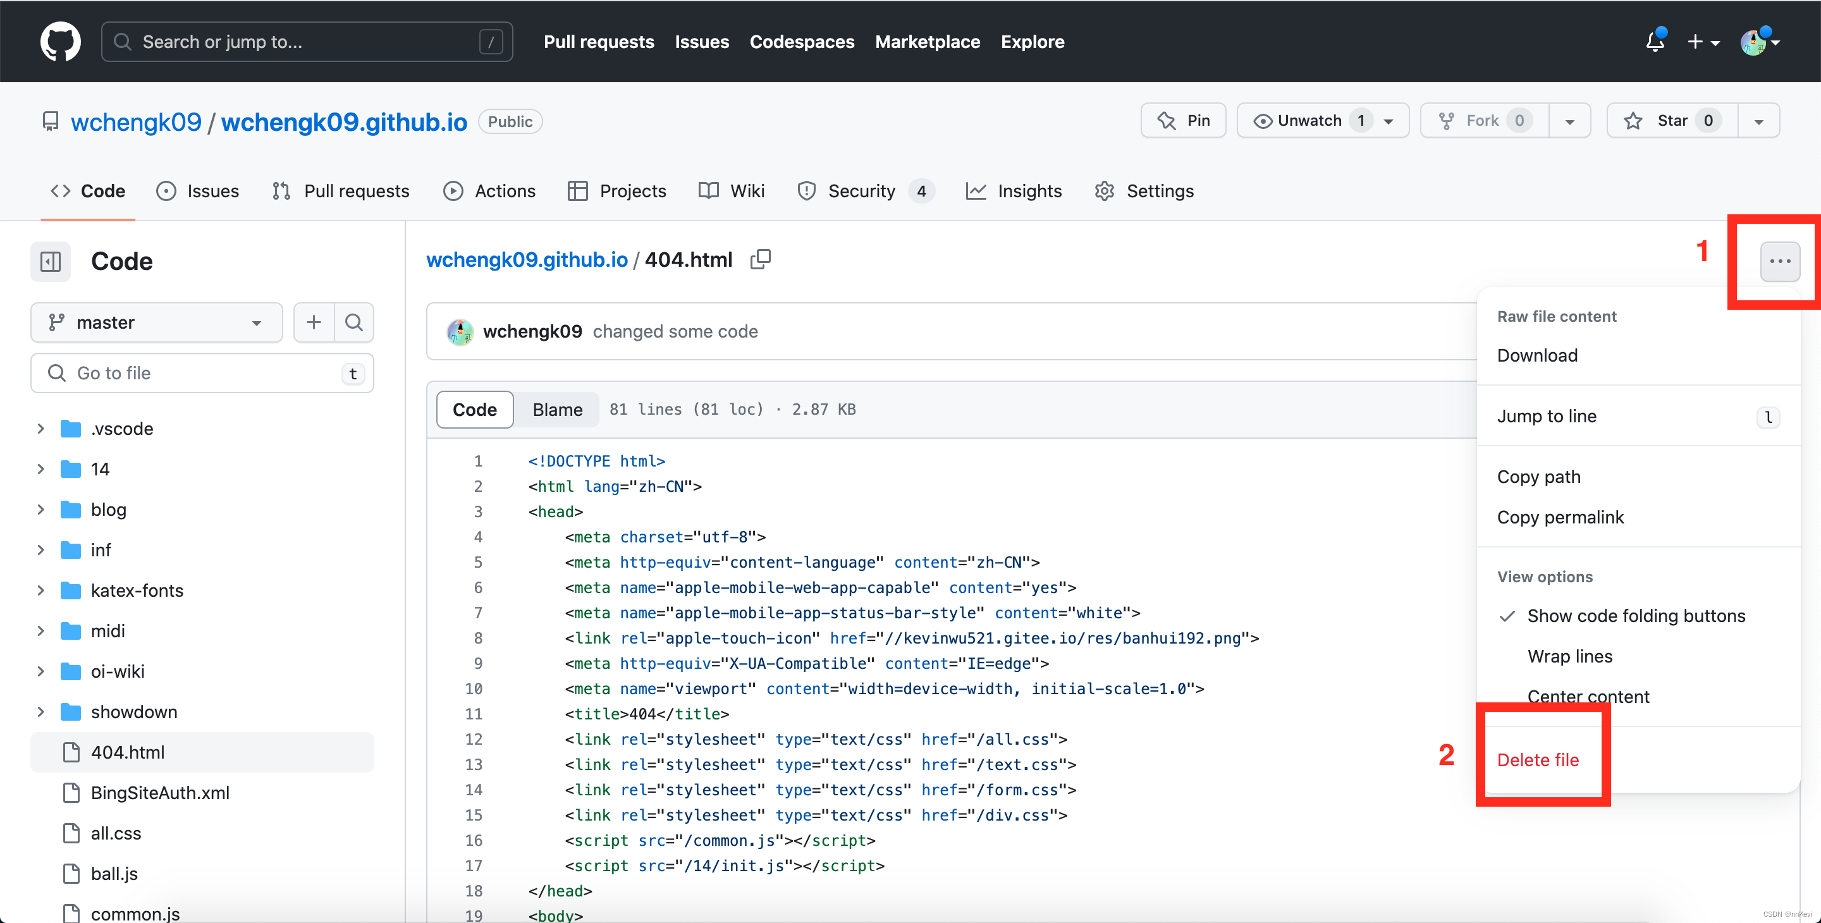Image resolution: width=1821 pixels, height=923 pixels.
Task: Click the add file plus icon
Action: 313,322
